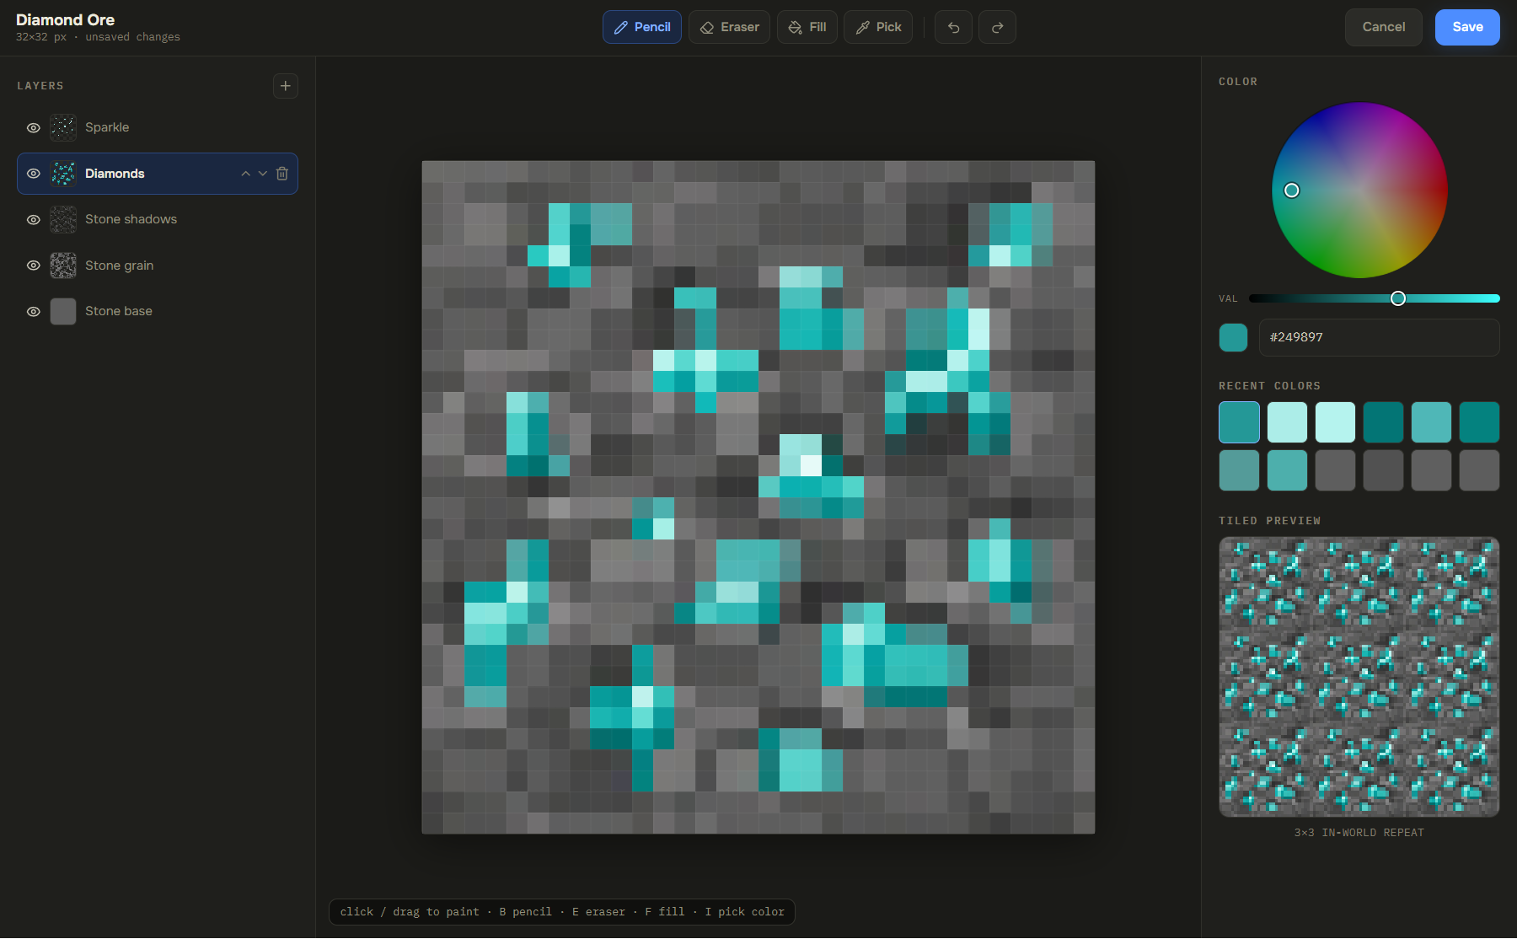Select the Pencil tool

[x=641, y=27]
